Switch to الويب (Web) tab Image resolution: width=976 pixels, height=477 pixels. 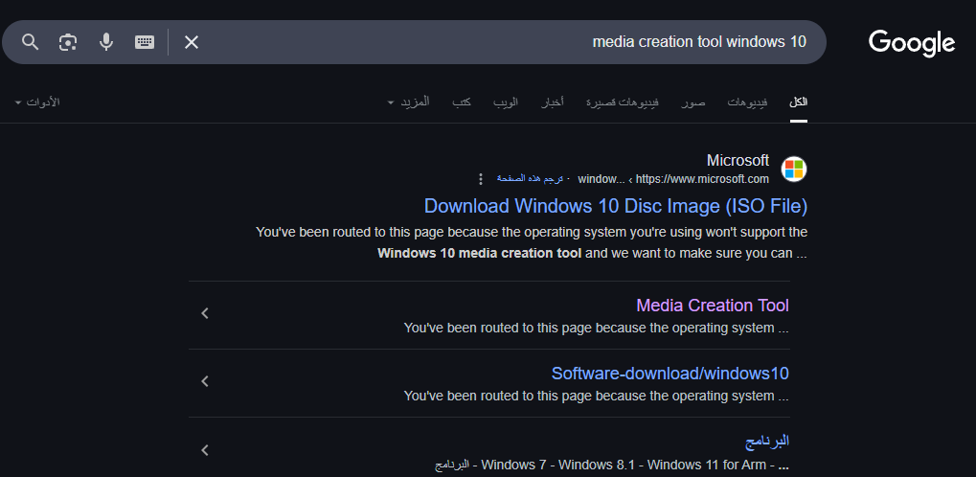click(x=506, y=102)
